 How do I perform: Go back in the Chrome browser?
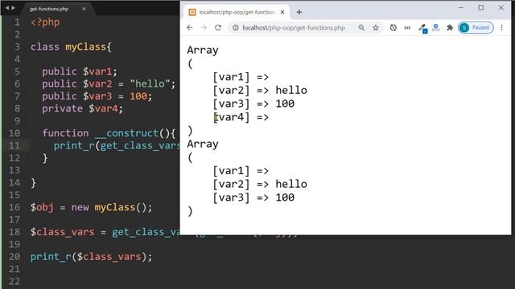[x=190, y=27]
